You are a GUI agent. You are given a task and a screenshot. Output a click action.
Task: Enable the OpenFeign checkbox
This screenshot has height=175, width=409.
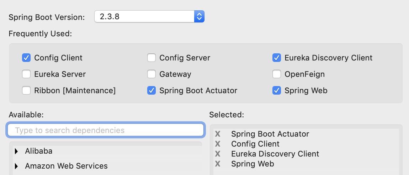click(x=277, y=74)
